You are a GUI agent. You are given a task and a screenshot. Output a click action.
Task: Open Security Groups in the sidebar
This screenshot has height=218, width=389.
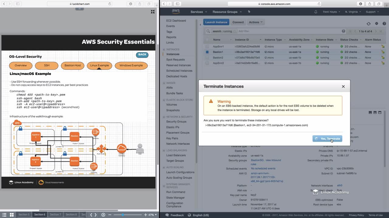(x=176, y=121)
